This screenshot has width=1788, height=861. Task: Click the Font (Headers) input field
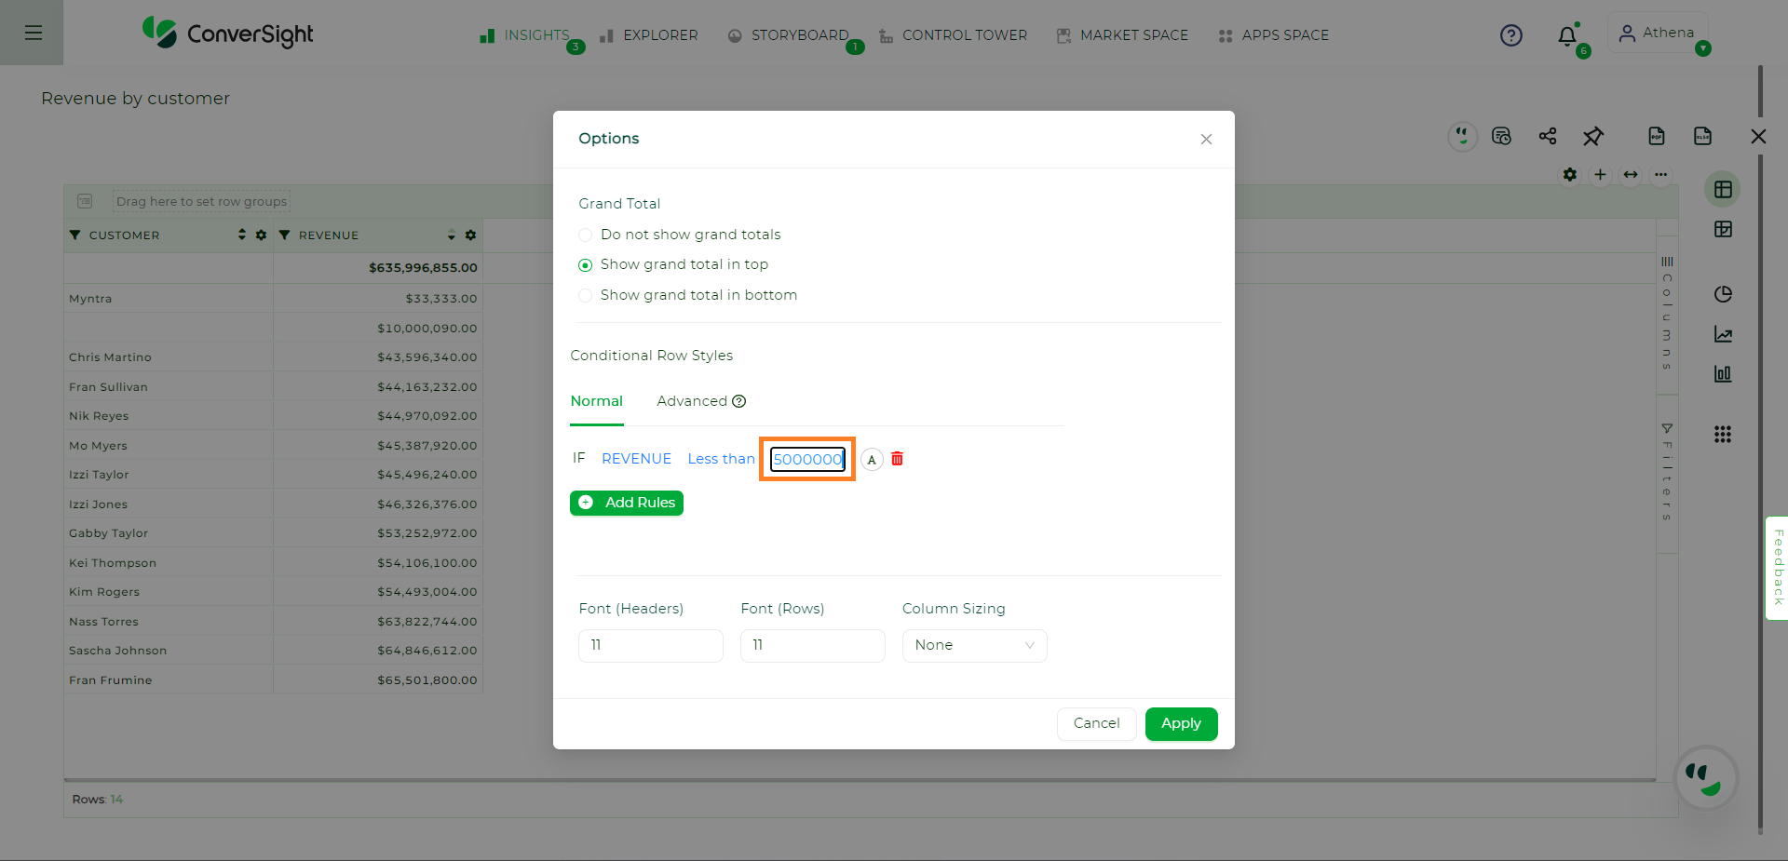click(650, 645)
